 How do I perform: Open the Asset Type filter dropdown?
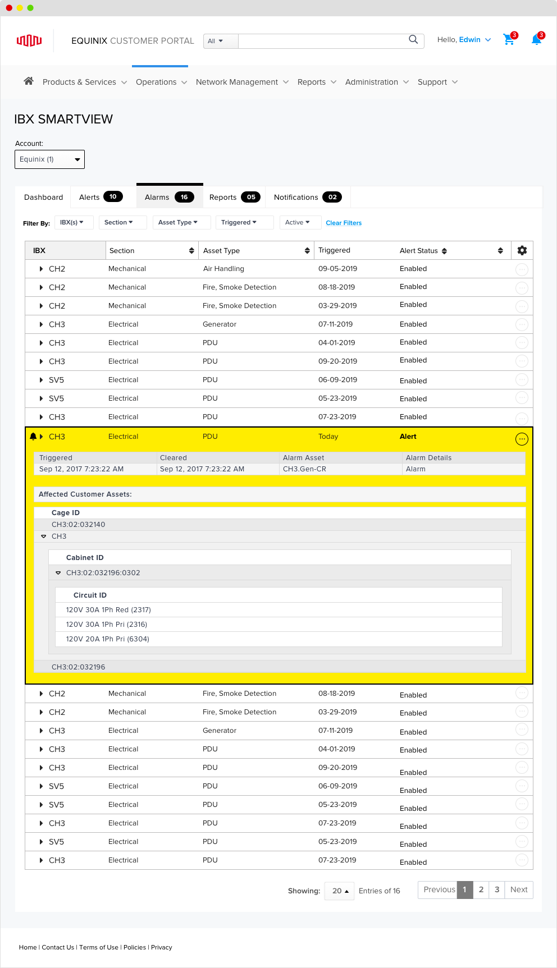181,222
